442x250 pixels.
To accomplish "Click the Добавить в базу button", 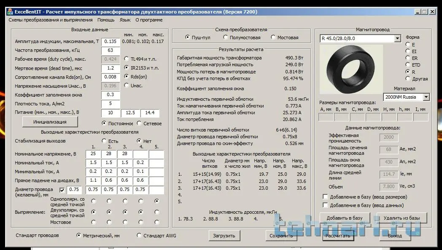I will 345,218.
